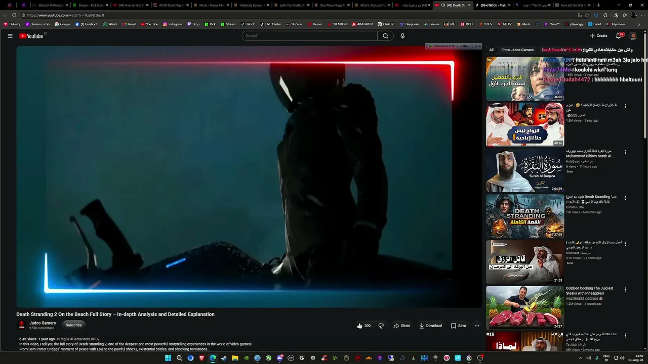Close the download overlay bar

[x=479, y=46]
